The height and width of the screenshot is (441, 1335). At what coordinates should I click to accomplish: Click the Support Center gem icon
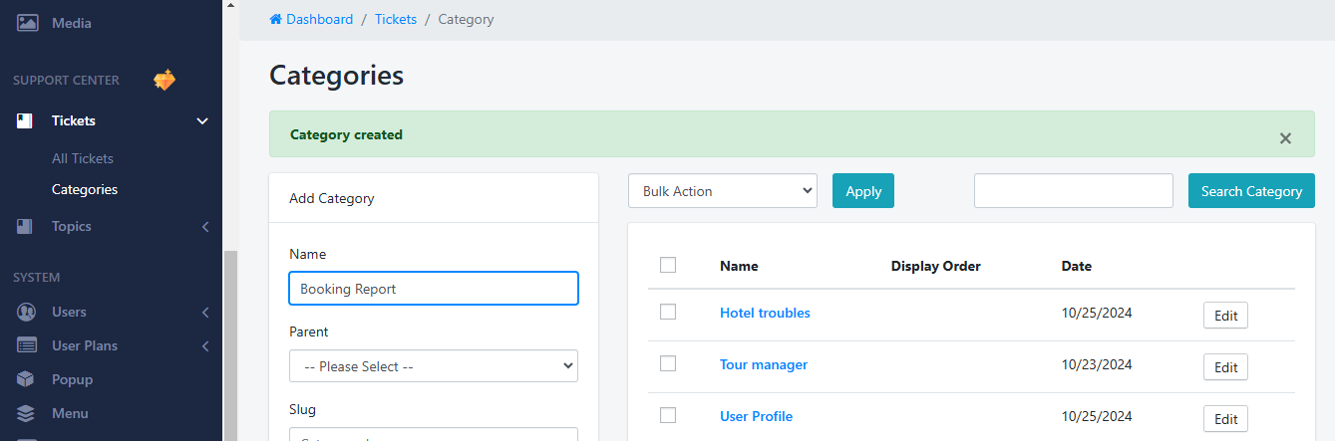click(165, 81)
